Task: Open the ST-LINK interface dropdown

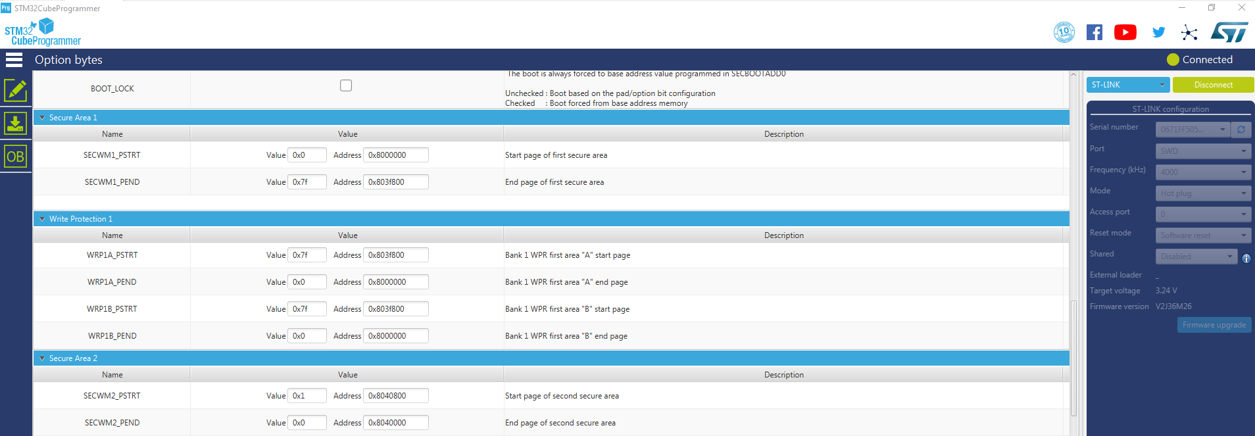Action: point(1127,85)
